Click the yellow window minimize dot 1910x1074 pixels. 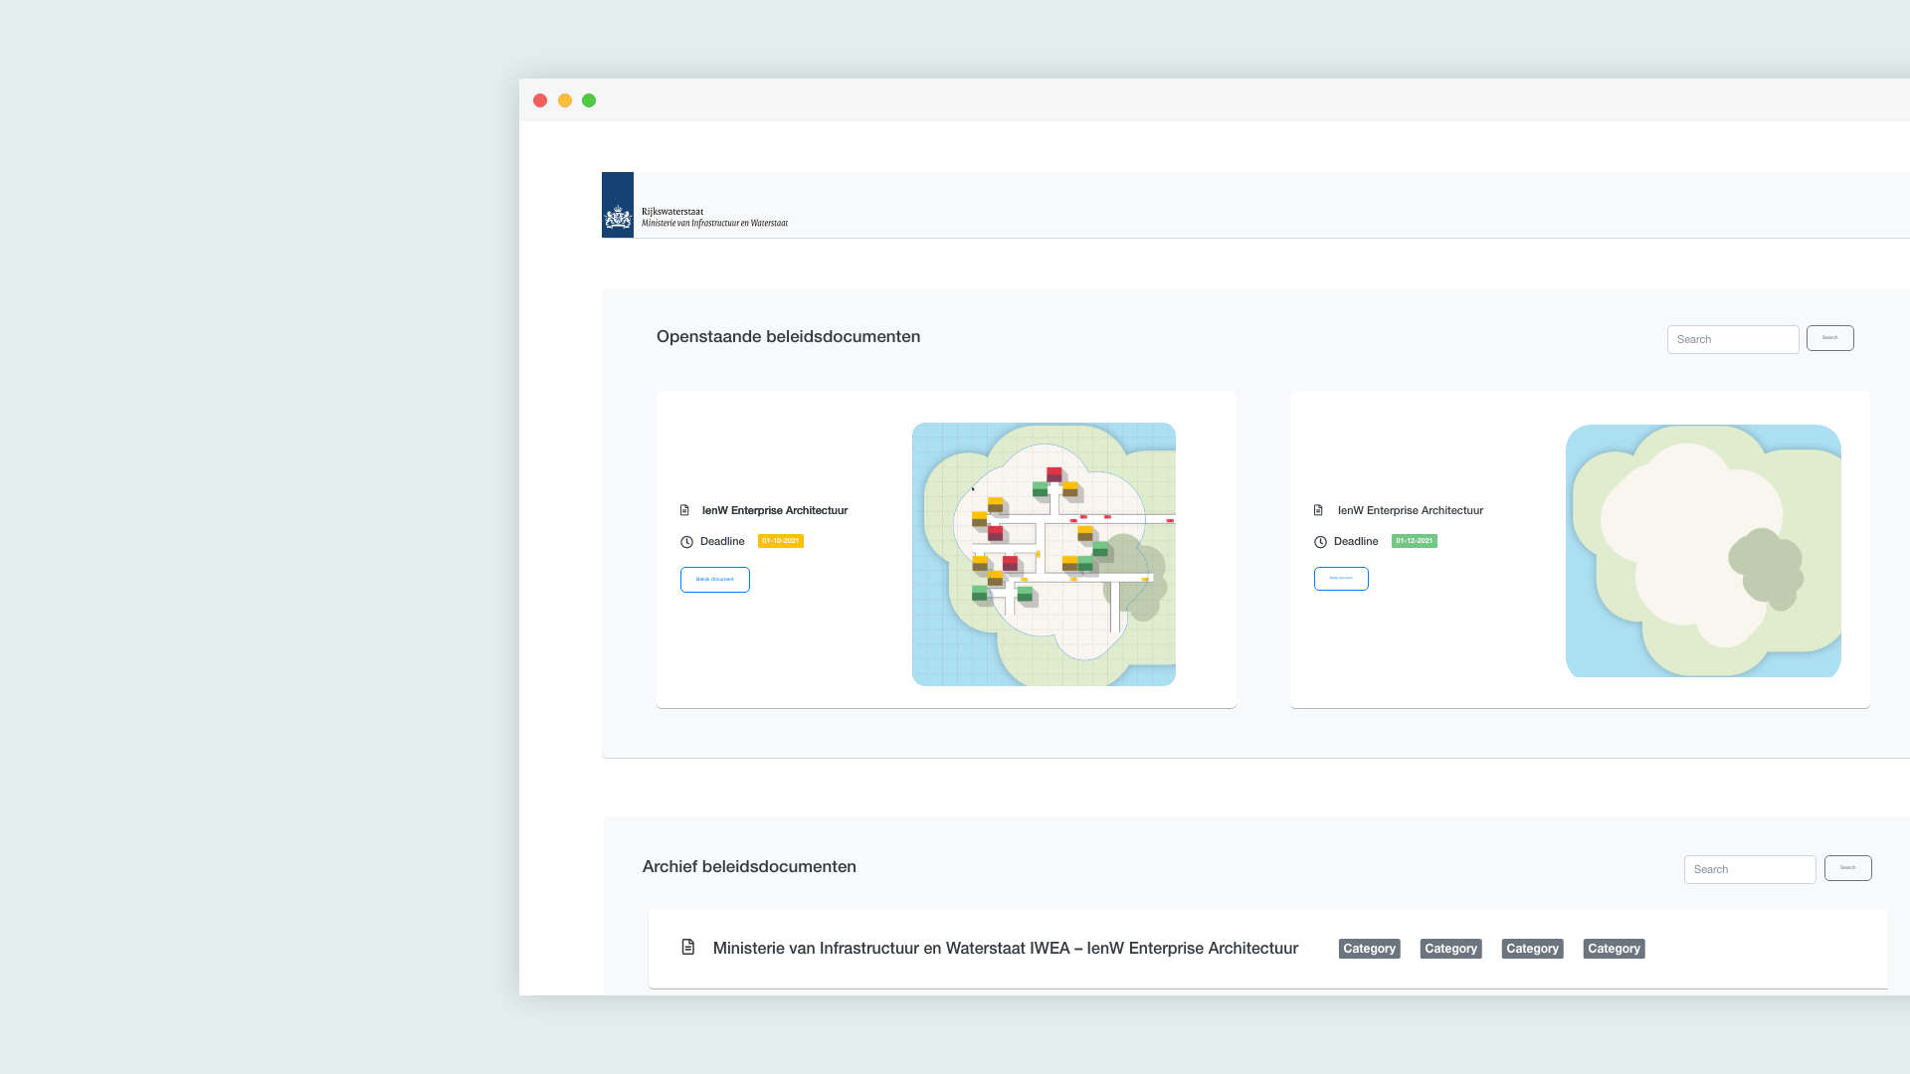click(565, 100)
